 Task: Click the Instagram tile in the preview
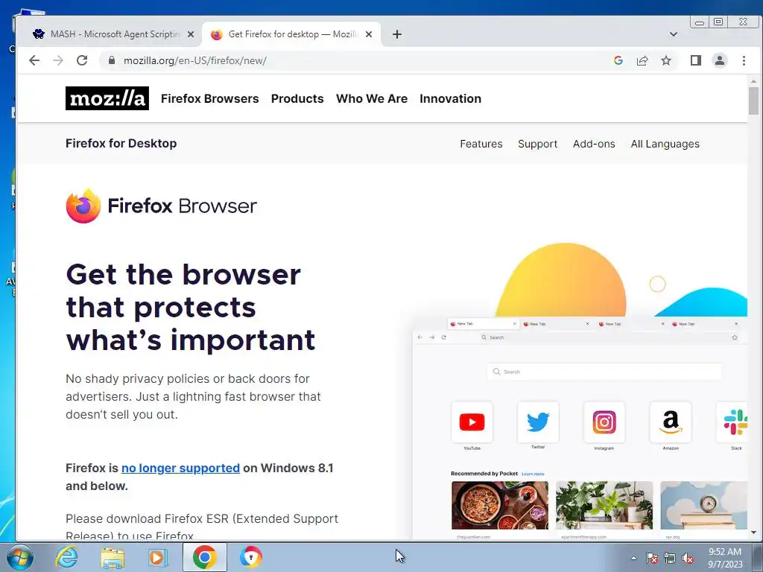click(x=604, y=422)
